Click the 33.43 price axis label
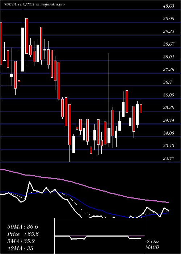The width and height of the screenshot is (181, 254). [169, 146]
